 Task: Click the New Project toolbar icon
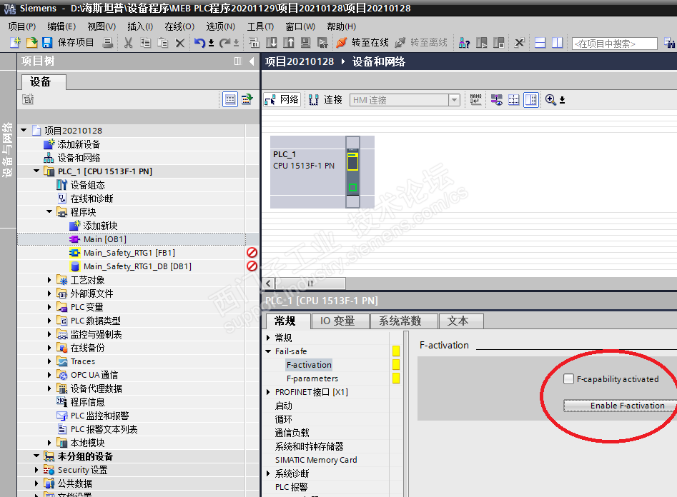(x=15, y=42)
